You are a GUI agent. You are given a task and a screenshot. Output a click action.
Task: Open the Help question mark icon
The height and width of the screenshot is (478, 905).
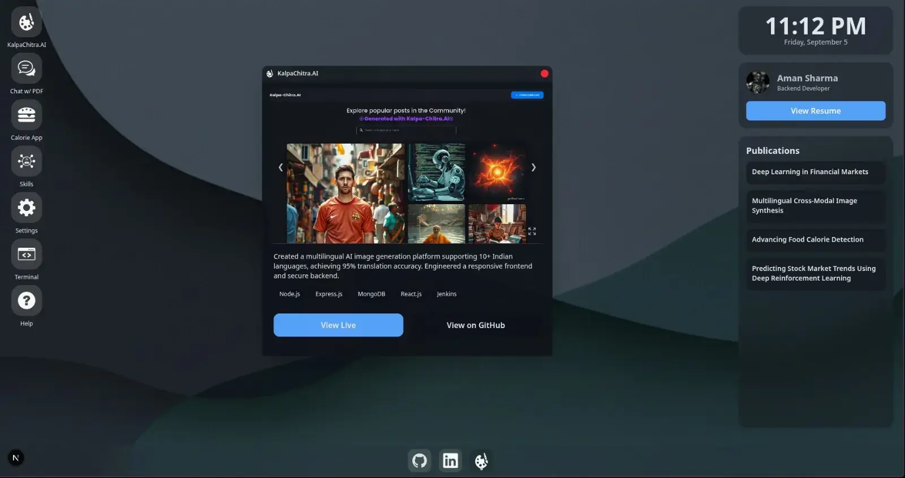pos(27,301)
